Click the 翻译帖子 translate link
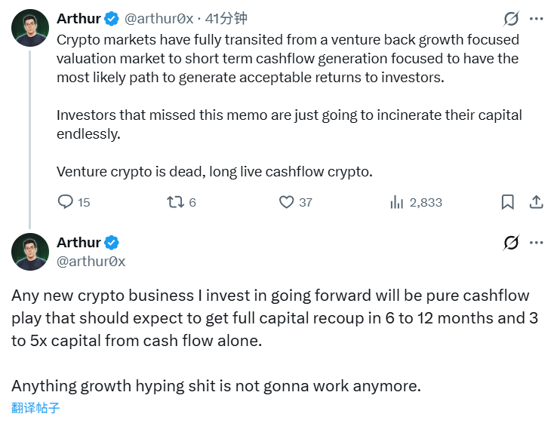Viewport: 554px width, 429px height. 35,408
